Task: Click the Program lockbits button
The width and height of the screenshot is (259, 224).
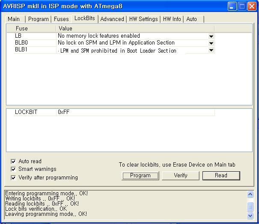Action: point(140,176)
